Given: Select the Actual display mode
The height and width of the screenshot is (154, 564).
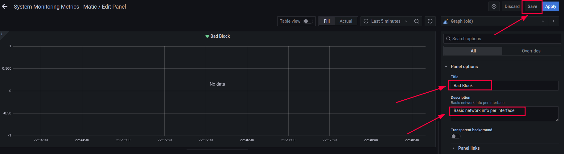Looking at the screenshot, I should click(346, 21).
